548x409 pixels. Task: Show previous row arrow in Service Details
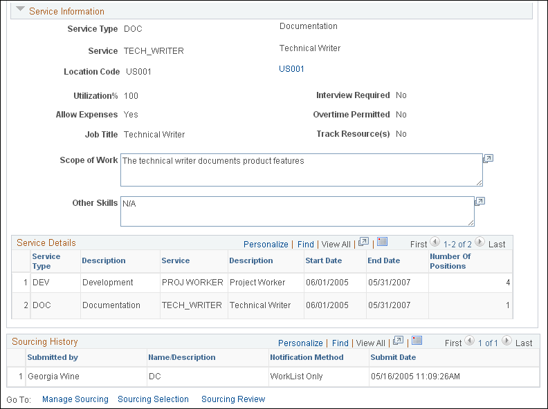tap(435, 242)
